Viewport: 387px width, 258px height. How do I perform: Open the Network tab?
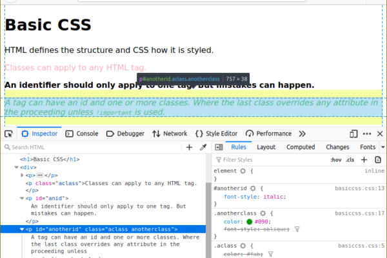[170, 134]
